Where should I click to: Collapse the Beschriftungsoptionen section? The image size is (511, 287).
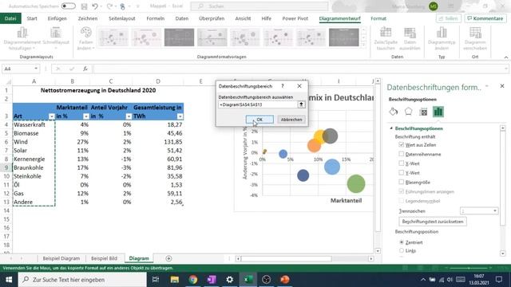point(391,128)
